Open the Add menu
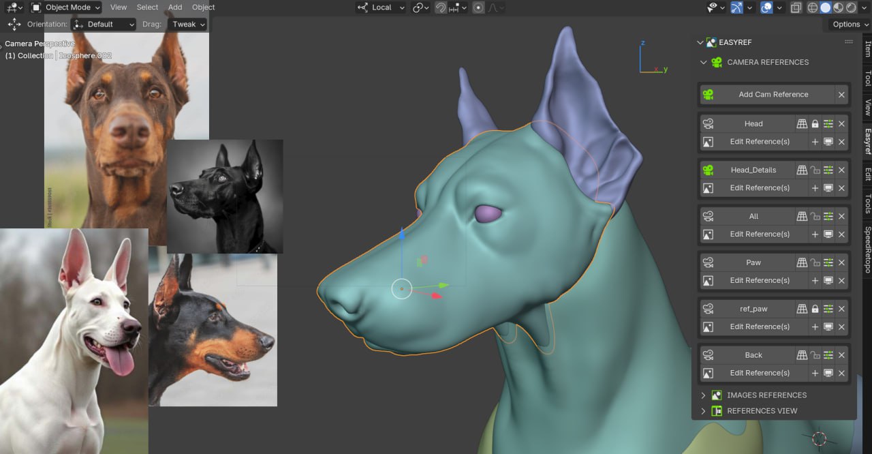Screen dimensions: 872x454 point(175,7)
